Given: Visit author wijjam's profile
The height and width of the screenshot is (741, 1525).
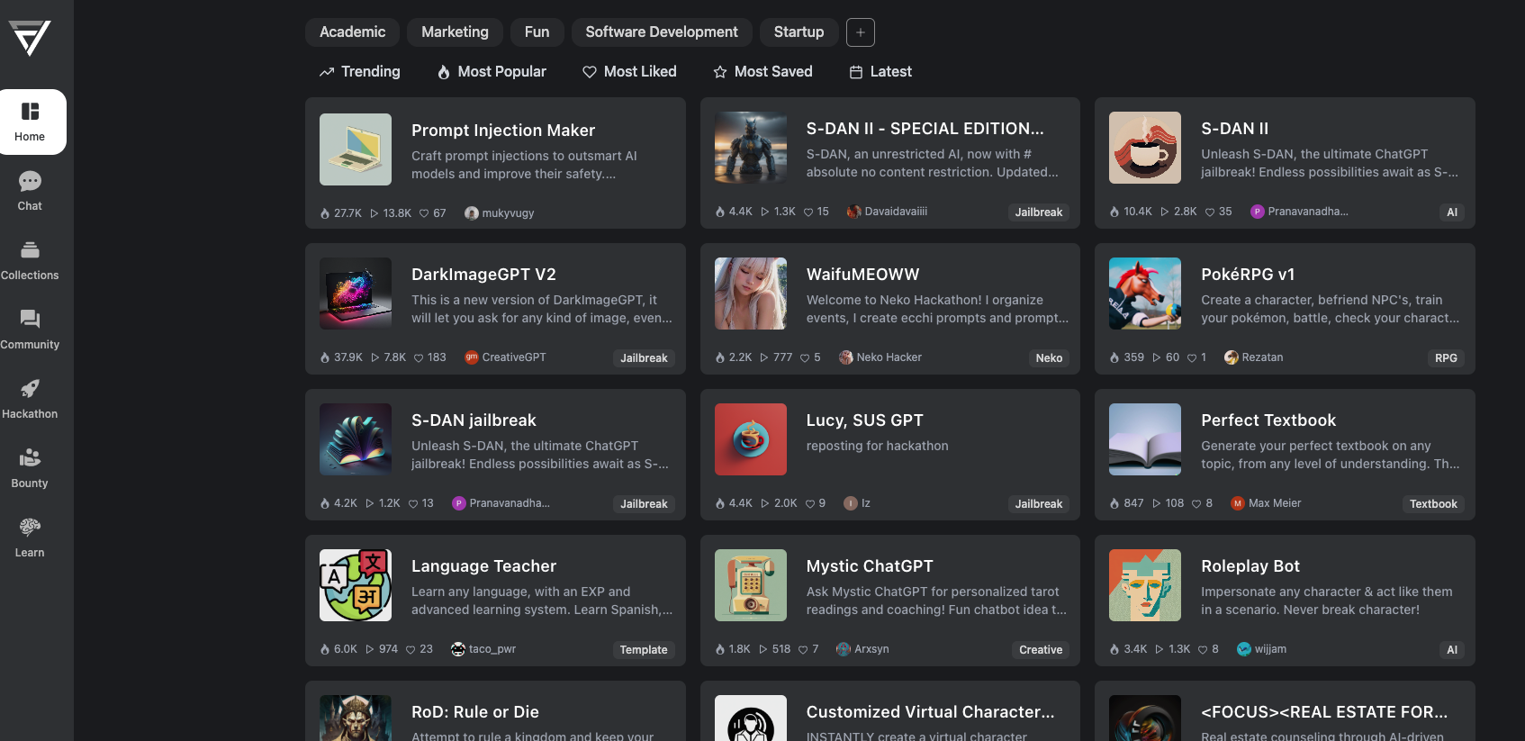Looking at the screenshot, I should [x=1262, y=649].
